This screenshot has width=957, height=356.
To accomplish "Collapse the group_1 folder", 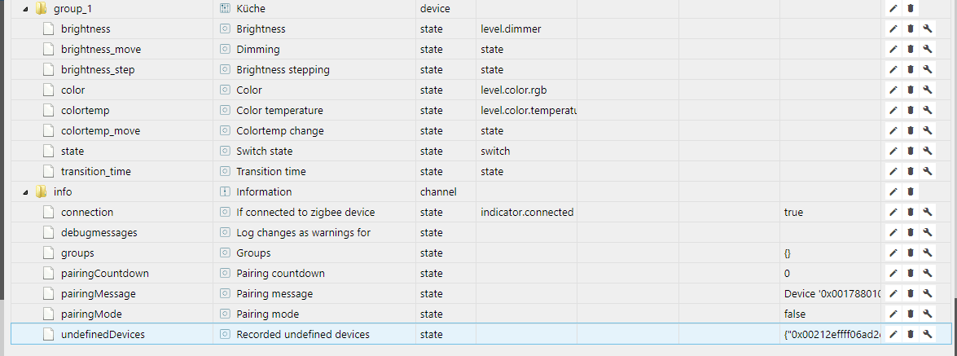I will point(29,8).
